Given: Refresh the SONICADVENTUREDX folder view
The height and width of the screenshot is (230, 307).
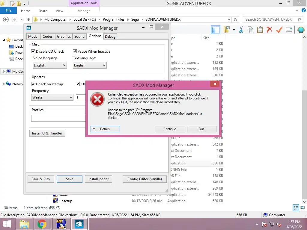Looking at the screenshot, I should [x=235, y=19].
